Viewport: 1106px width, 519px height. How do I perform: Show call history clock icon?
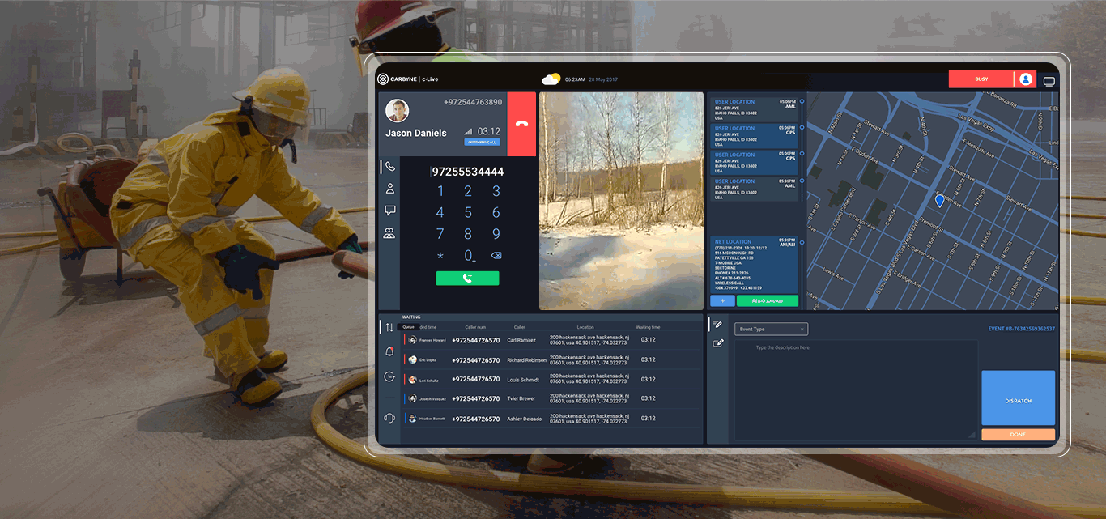coord(389,376)
